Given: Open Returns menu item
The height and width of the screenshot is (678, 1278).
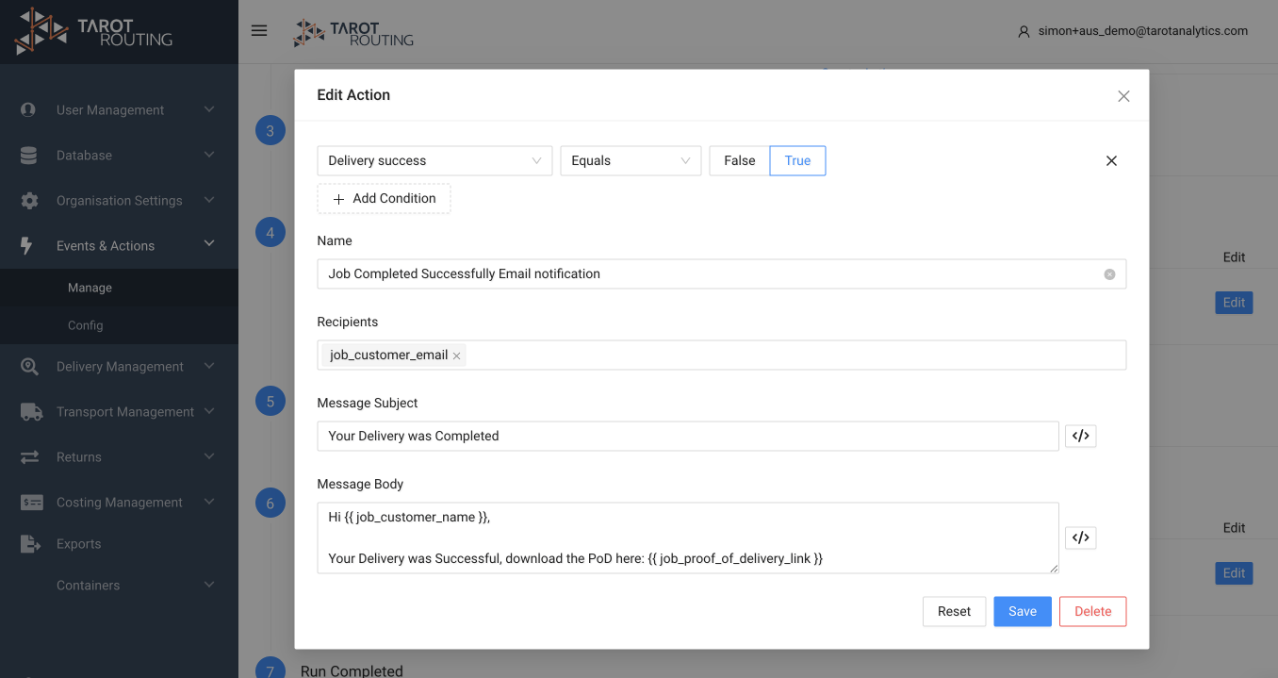Looking at the screenshot, I should coord(119,457).
